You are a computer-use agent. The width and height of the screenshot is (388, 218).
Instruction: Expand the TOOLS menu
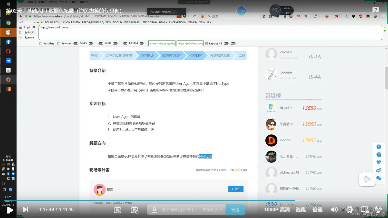pos(118,22)
